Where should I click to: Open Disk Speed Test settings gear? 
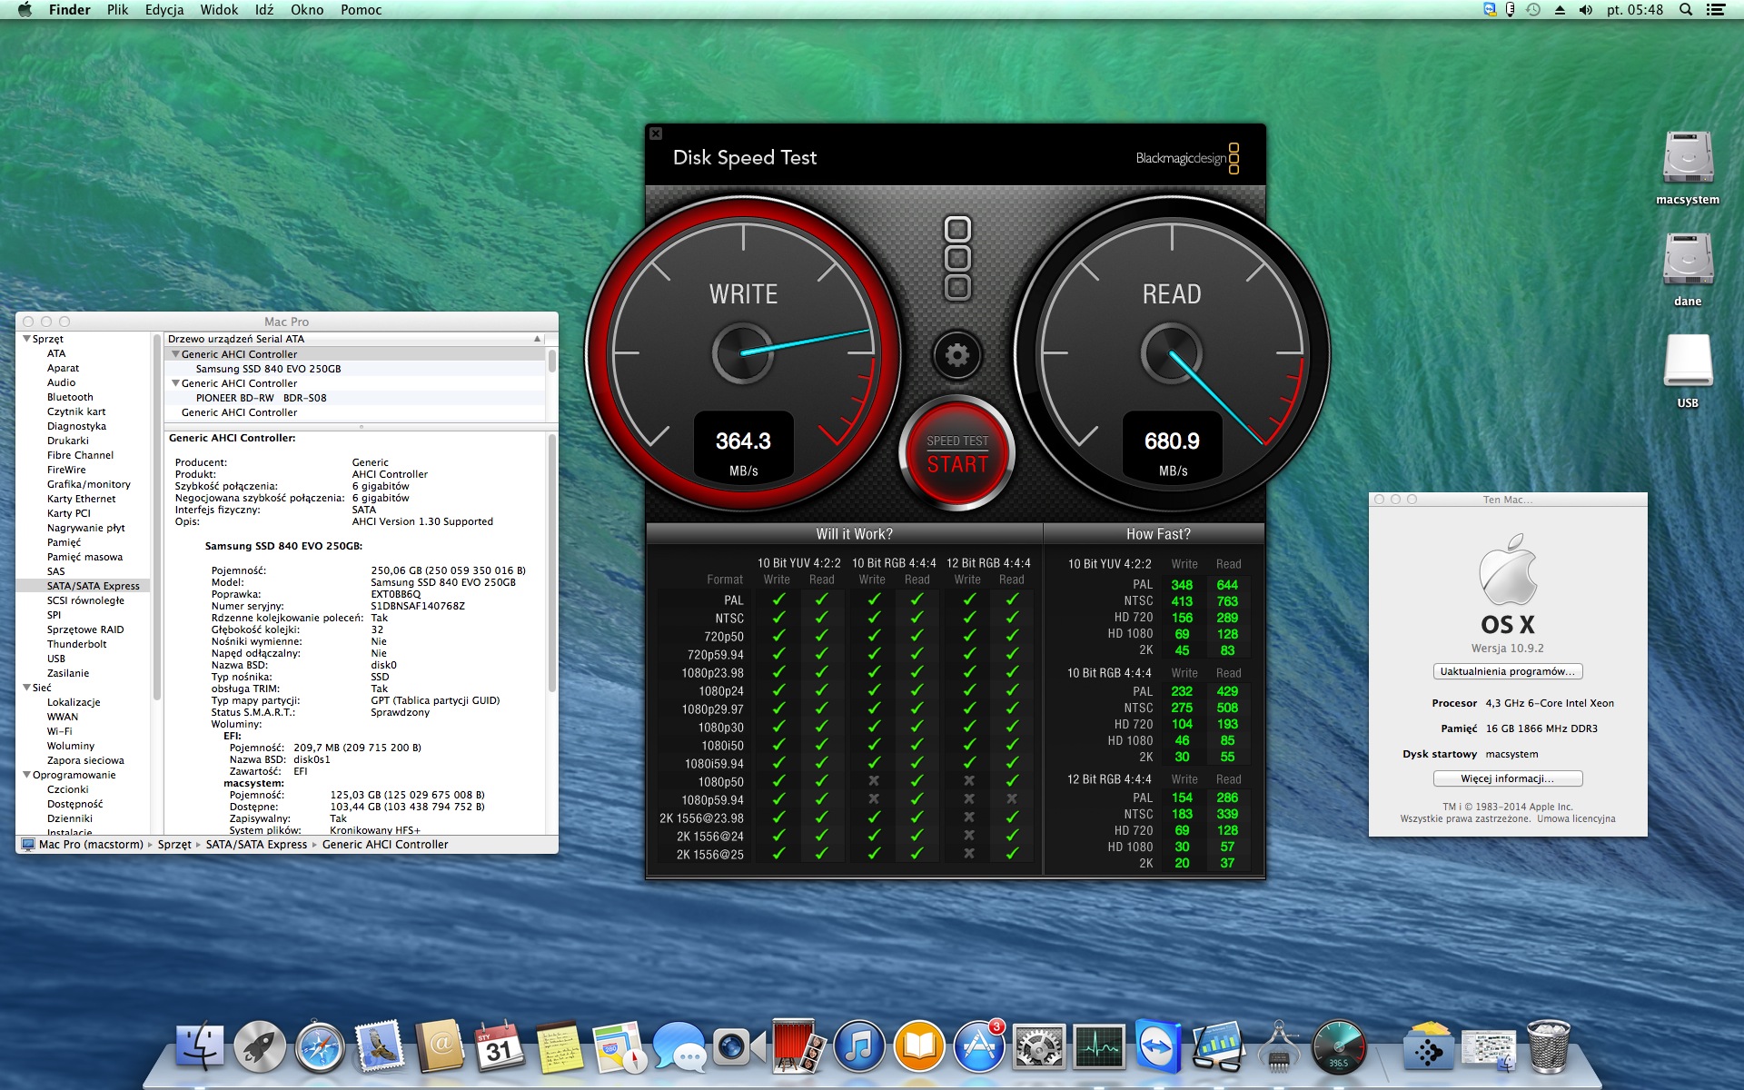[x=956, y=355]
